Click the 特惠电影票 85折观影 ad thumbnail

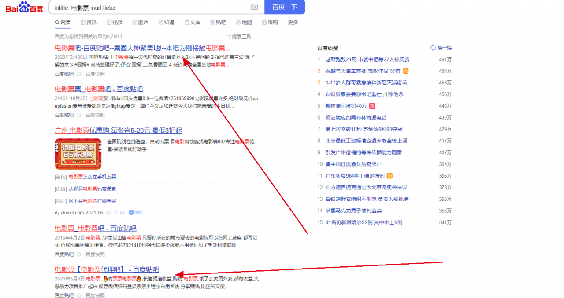(78, 154)
